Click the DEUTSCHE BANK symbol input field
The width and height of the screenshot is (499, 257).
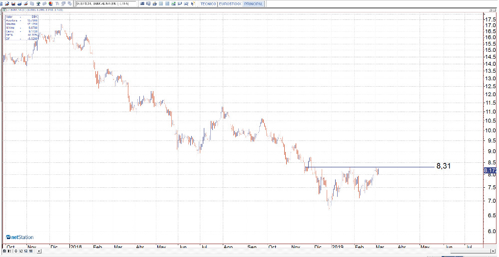[x=106, y=4]
